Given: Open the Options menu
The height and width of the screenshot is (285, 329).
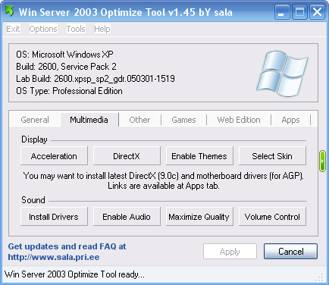Looking at the screenshot, I should pyautogui.click(x=43, y=29).
